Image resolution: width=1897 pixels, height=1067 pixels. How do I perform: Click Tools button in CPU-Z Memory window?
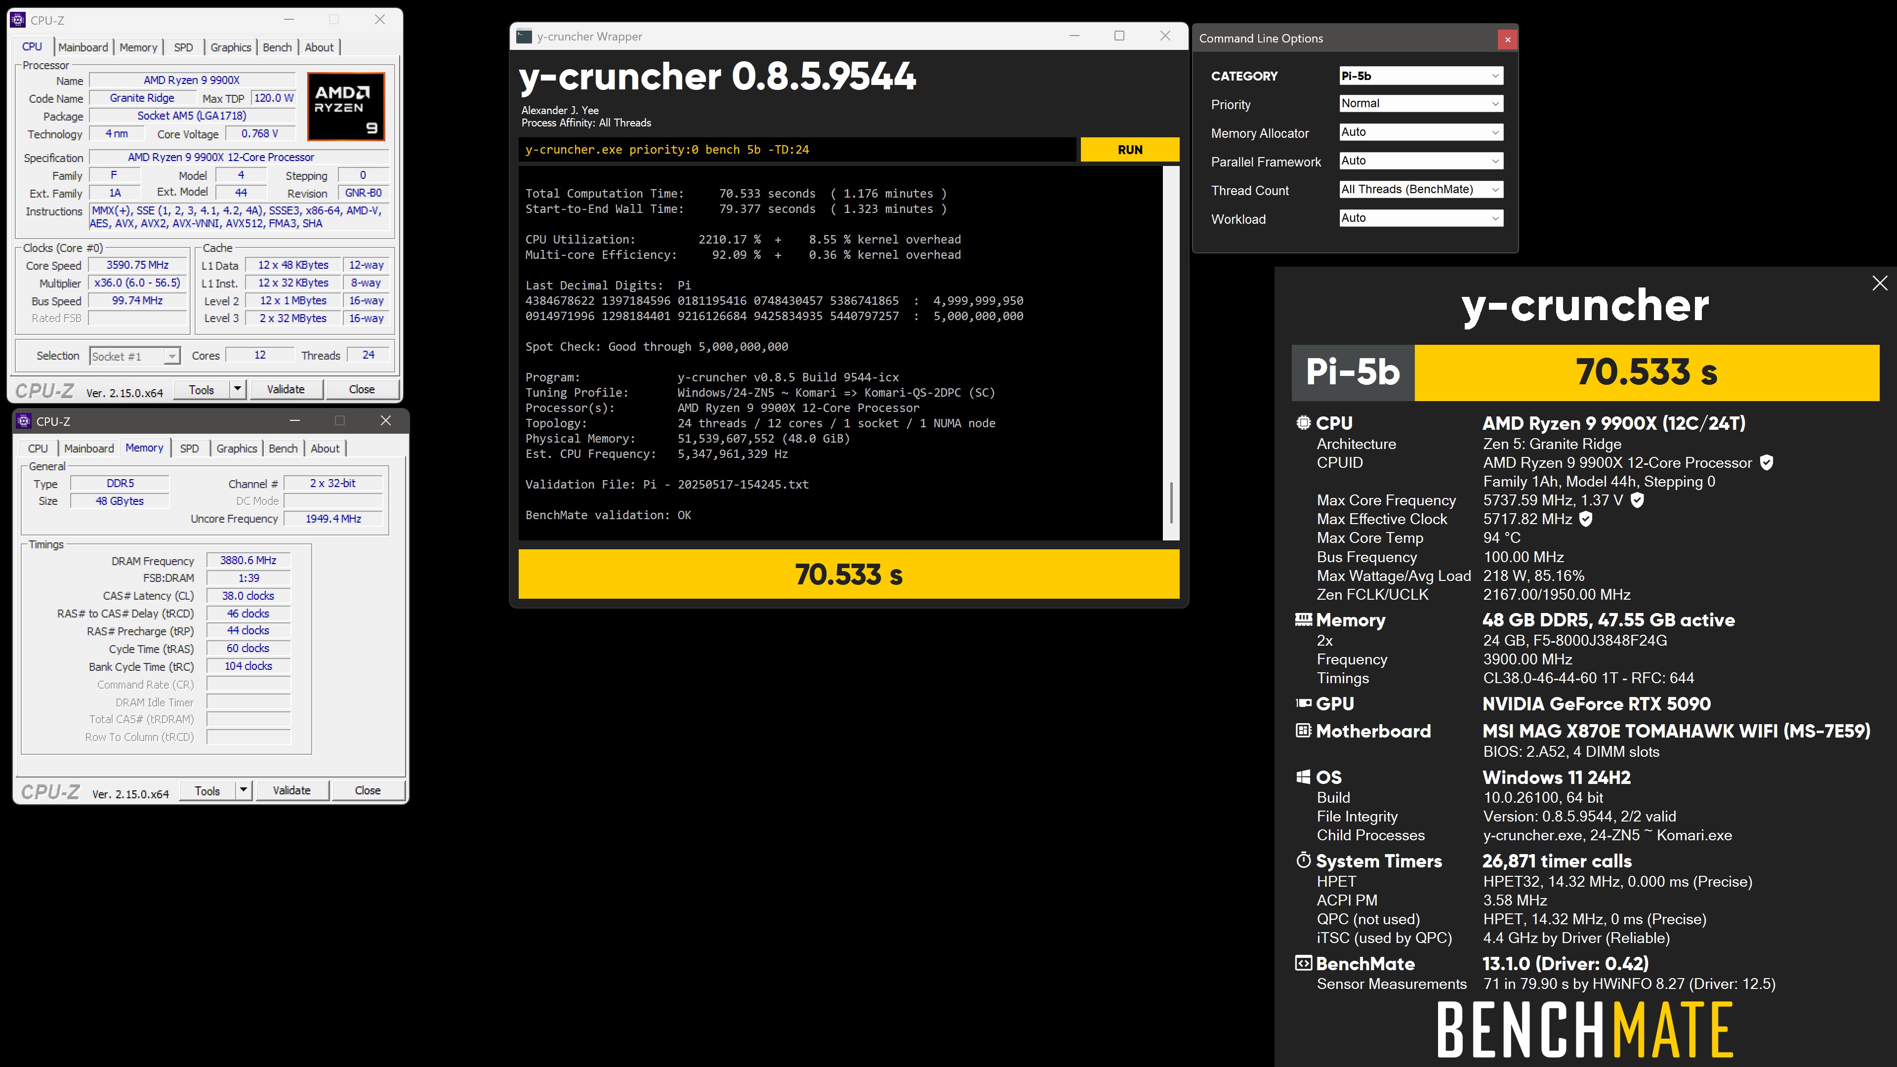tap(207, 790)
